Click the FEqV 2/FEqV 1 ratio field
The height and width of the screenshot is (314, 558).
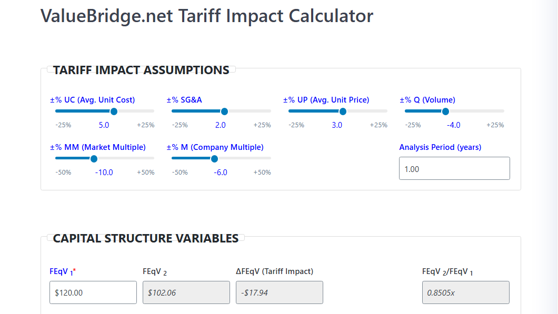(465, 292)
